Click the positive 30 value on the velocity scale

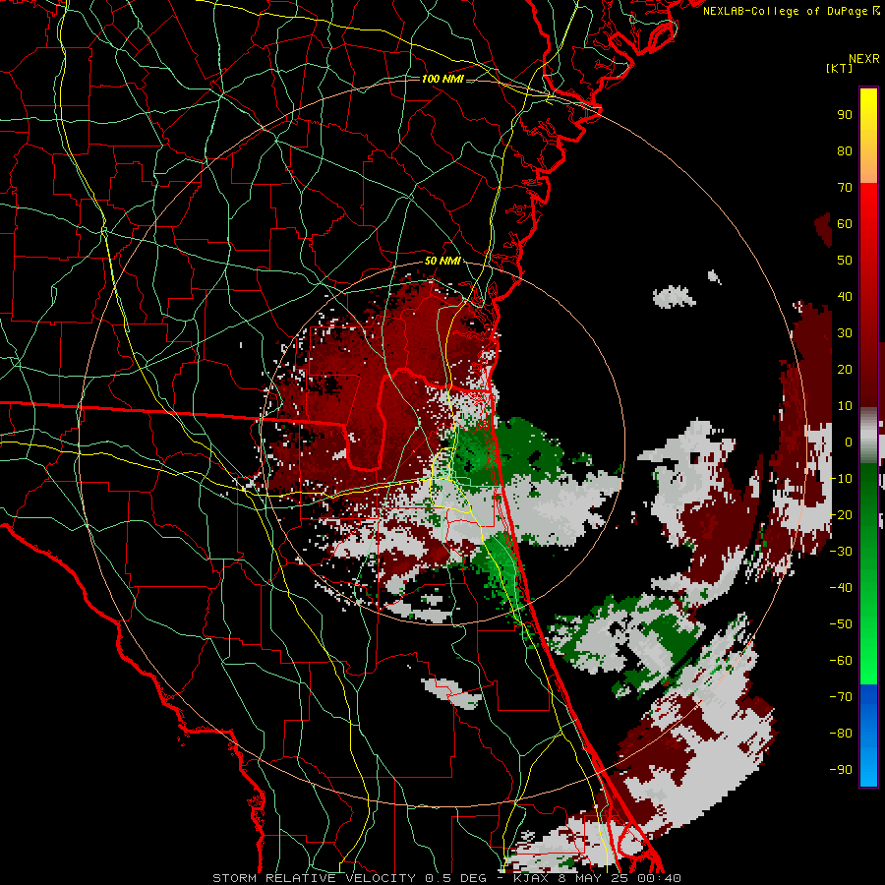click(845, 333)
